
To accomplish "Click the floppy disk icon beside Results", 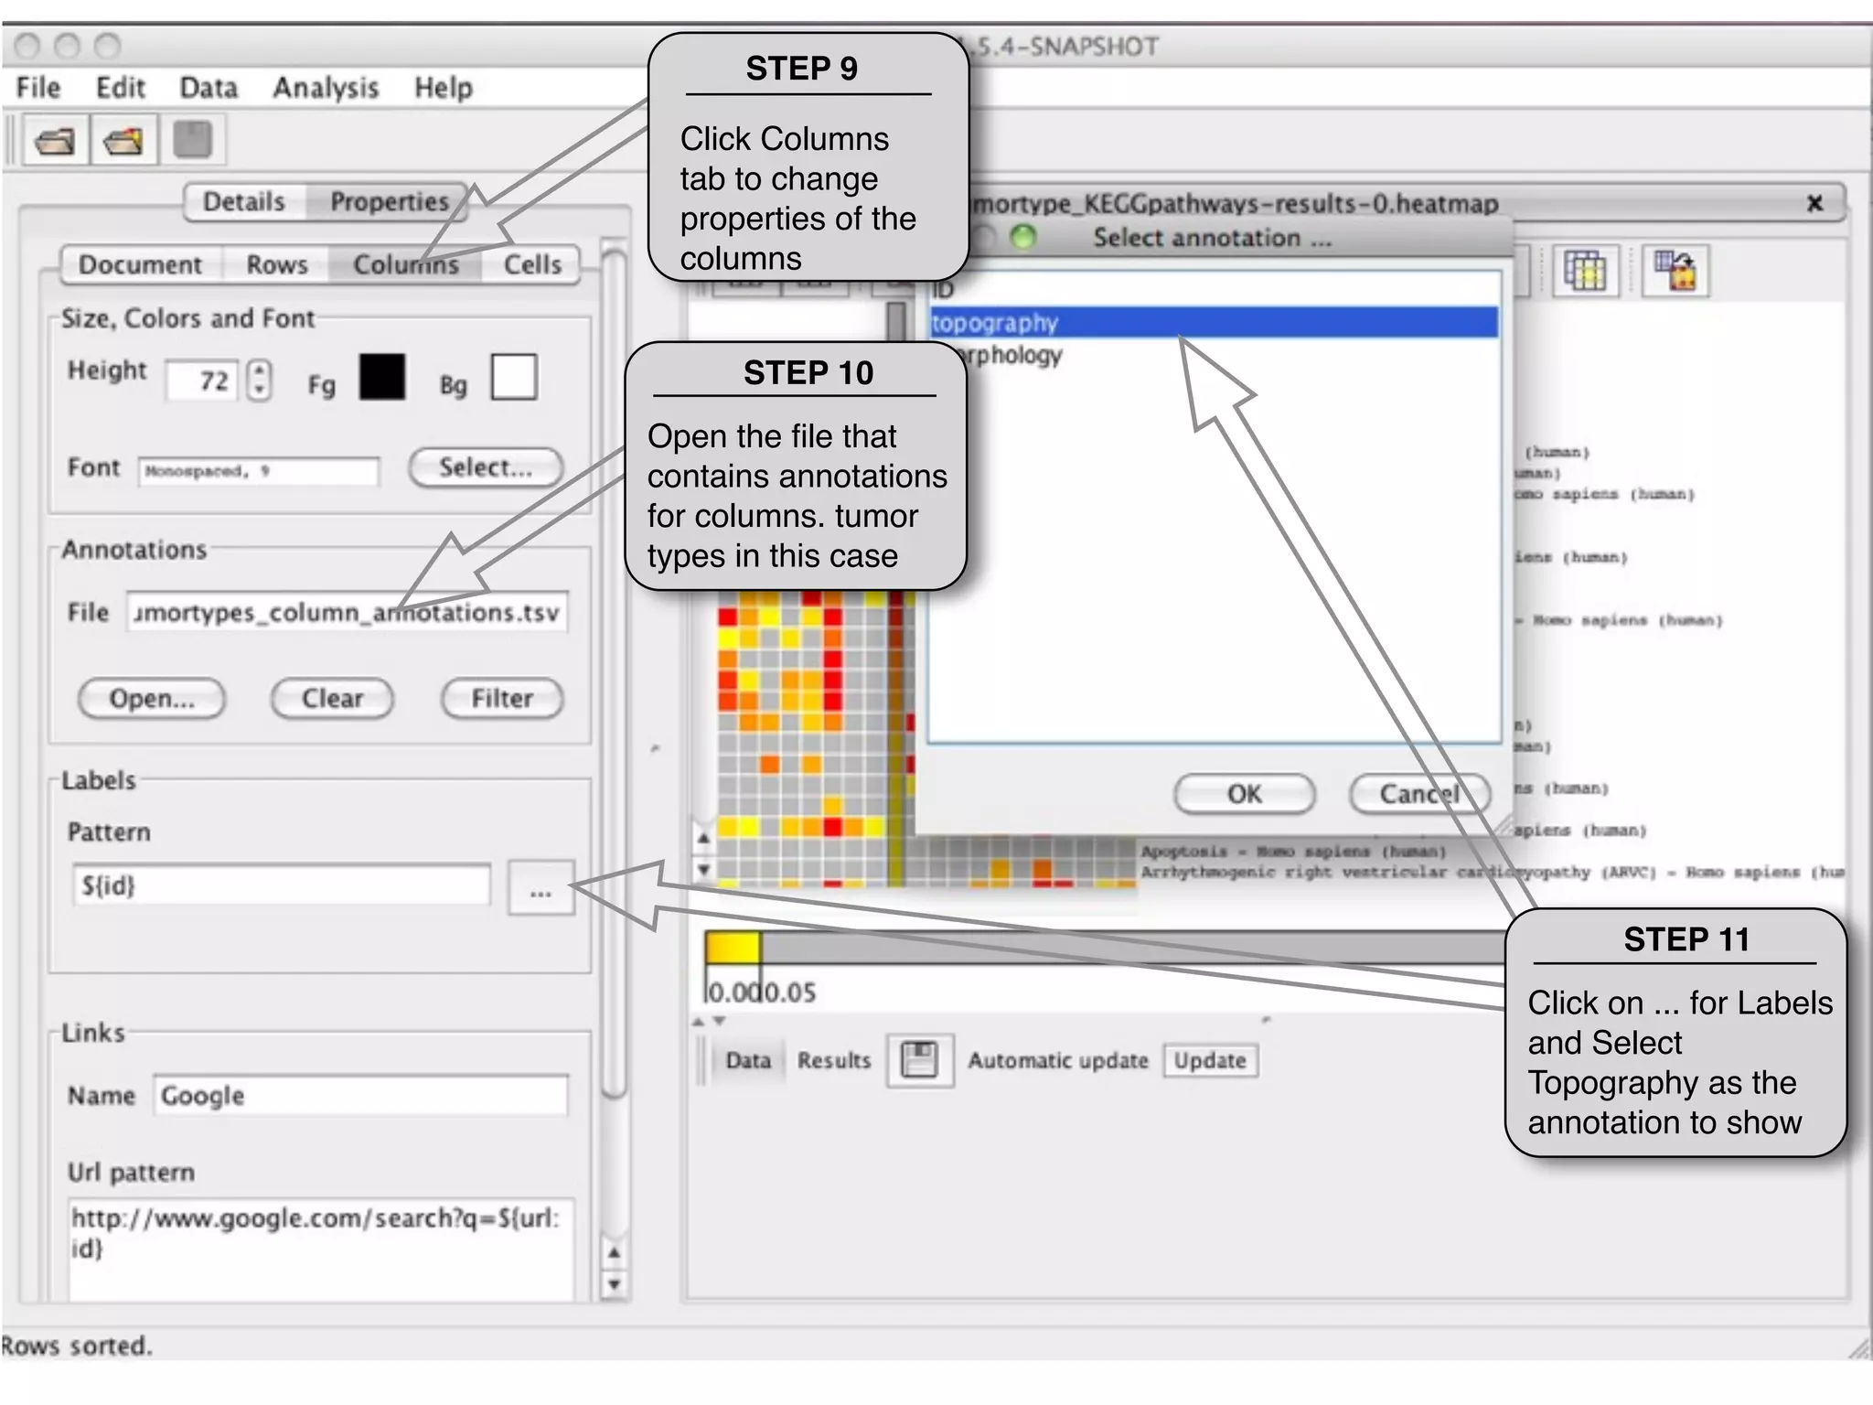I will 919,1060.
